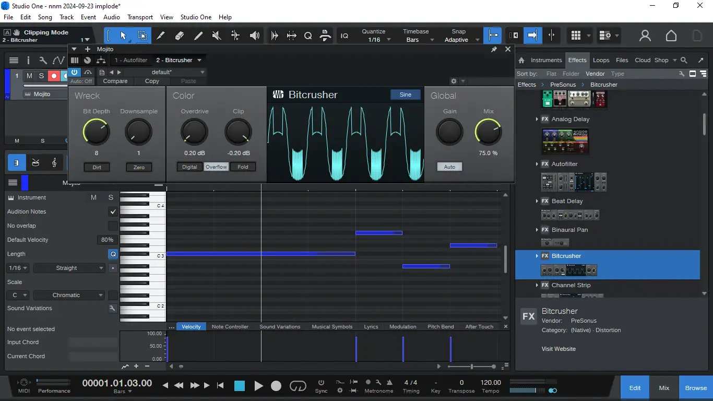The width and height of the screenshot is (713, 401).
Task: Adjust the Bit Depth knob
Action: (x=97, y=132)
